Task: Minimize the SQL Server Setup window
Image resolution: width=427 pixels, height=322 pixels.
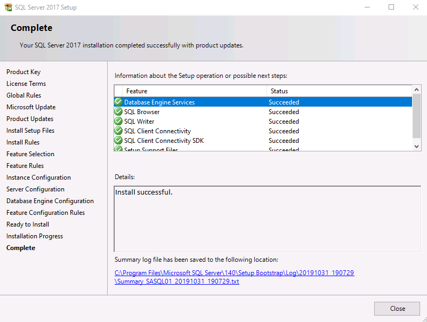Action: pos(367,7)
